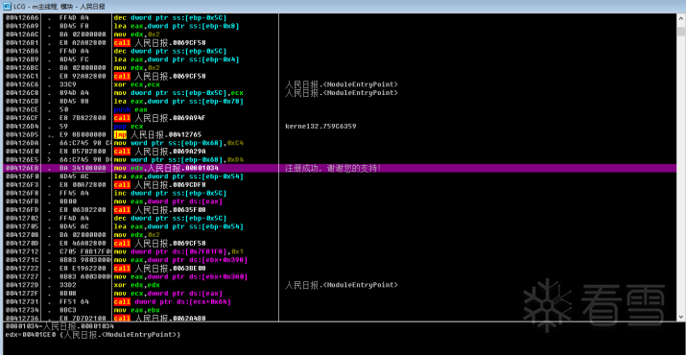Select the row at address 004126A9
Image resolution: width=686 pixels, height=356 pixels.
340,26
